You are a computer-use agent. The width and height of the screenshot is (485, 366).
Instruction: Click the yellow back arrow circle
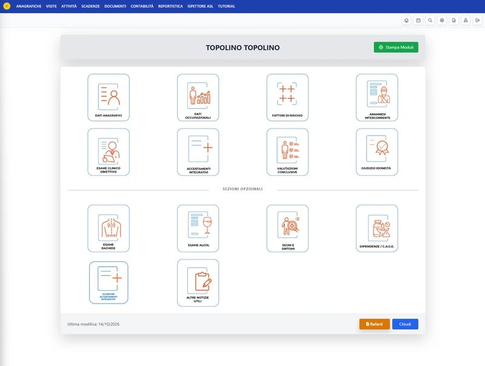tap(7, 6)
